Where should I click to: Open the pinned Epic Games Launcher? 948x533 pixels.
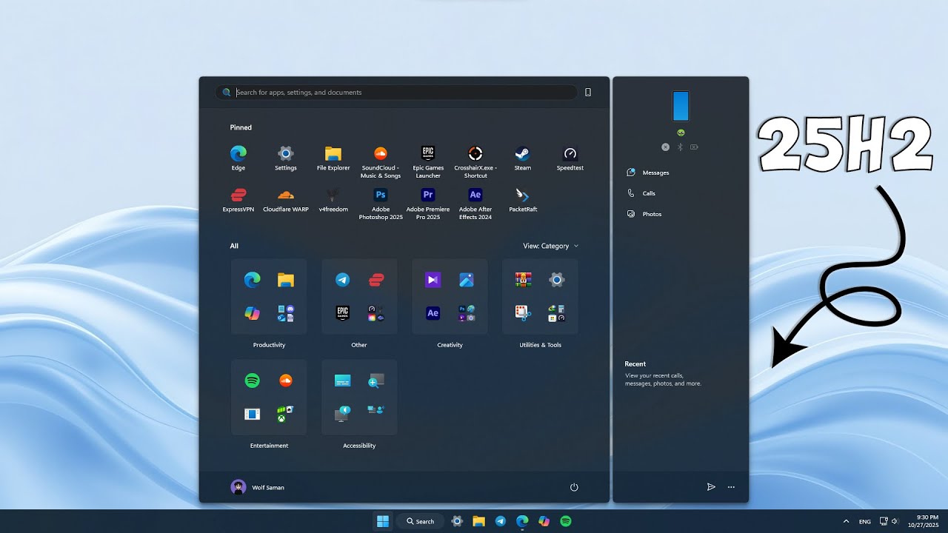tap(428, 161)
